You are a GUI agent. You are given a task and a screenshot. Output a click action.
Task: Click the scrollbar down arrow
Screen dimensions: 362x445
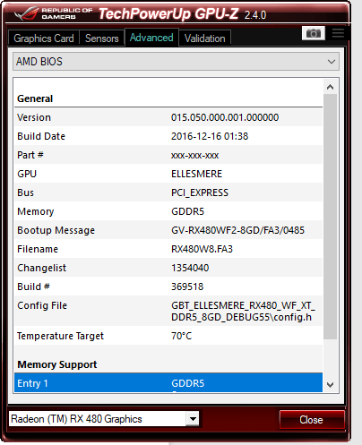tap(330, 385)
